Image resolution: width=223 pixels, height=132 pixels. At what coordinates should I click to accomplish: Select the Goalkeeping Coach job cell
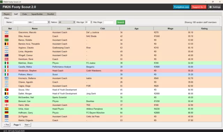point(61,48)
